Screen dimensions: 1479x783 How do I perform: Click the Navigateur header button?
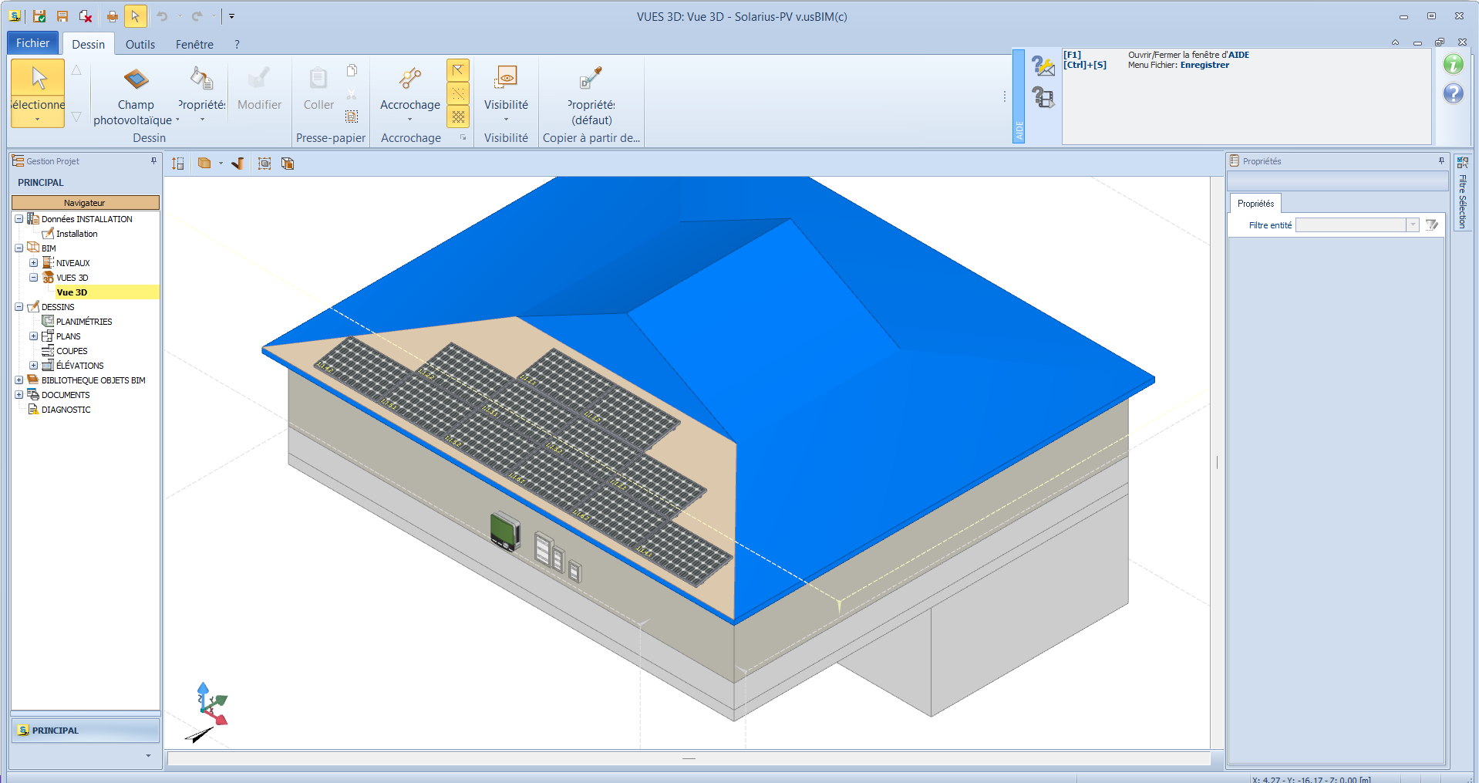pyautogui.click(x=85, y=203)
